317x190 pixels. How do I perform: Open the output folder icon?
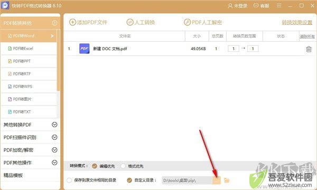[227, 180]
